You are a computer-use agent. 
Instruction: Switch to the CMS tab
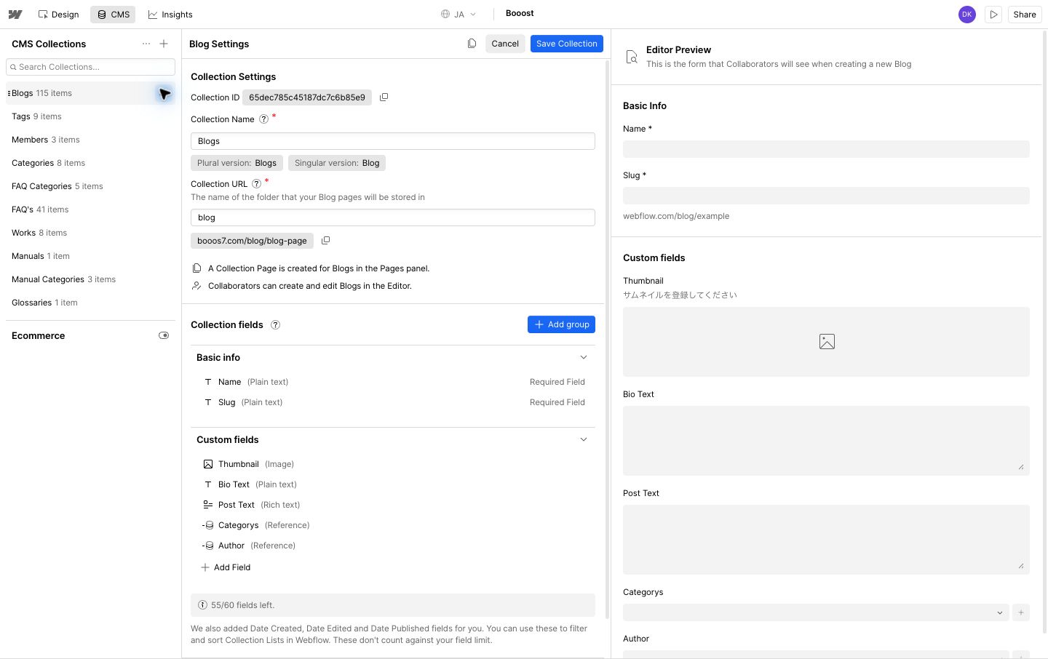113,15
